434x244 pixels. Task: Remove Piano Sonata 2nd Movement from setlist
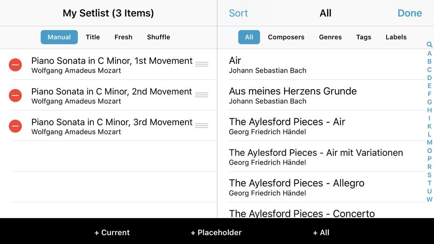click(x=15, y=95)
